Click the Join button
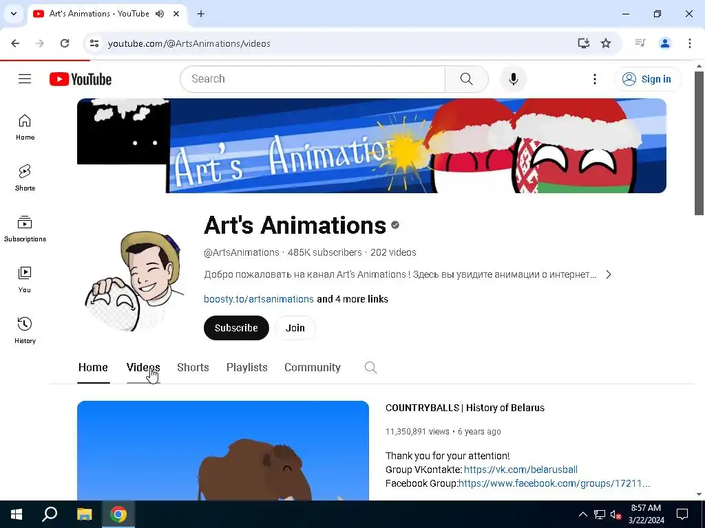 pos(295,328)
